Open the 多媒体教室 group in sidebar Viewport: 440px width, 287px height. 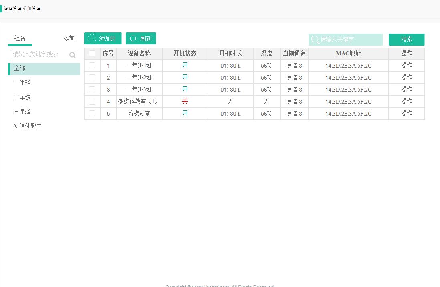[x=28, y=126]
